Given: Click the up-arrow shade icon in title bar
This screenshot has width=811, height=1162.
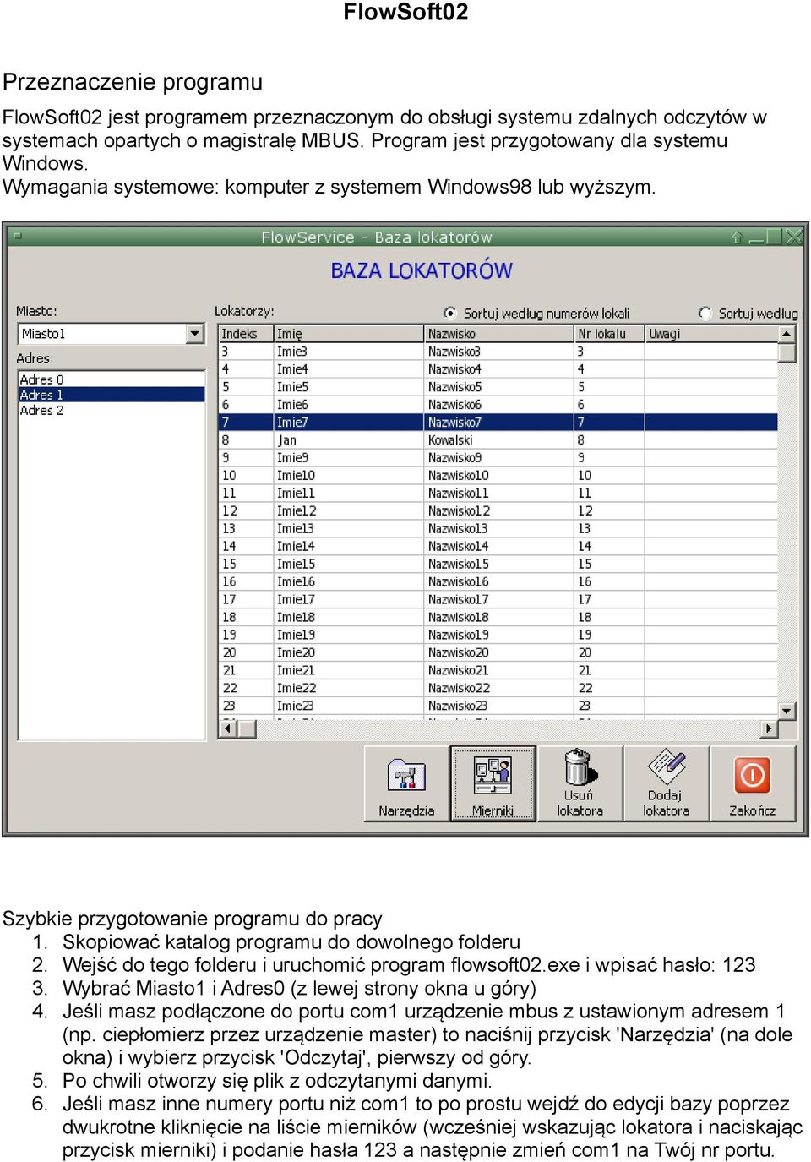Looking at the screenshot, I should tap(737, 237).
